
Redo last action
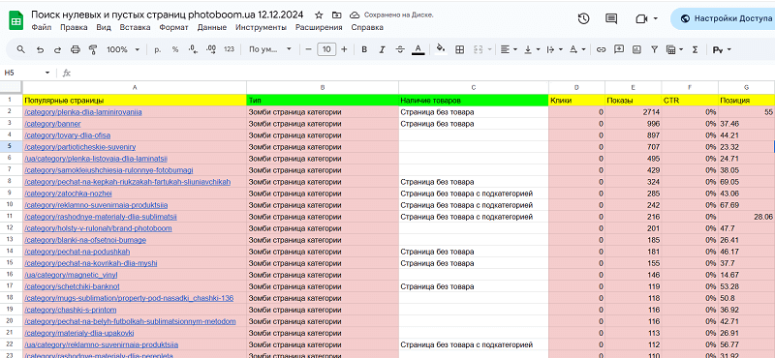click(57, 49)
